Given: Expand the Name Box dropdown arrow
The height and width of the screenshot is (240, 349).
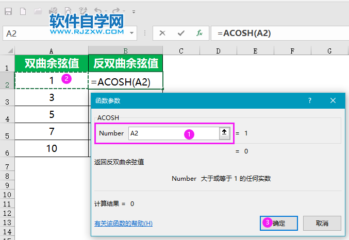Looking at the screenshot, I should coord(132,33).
